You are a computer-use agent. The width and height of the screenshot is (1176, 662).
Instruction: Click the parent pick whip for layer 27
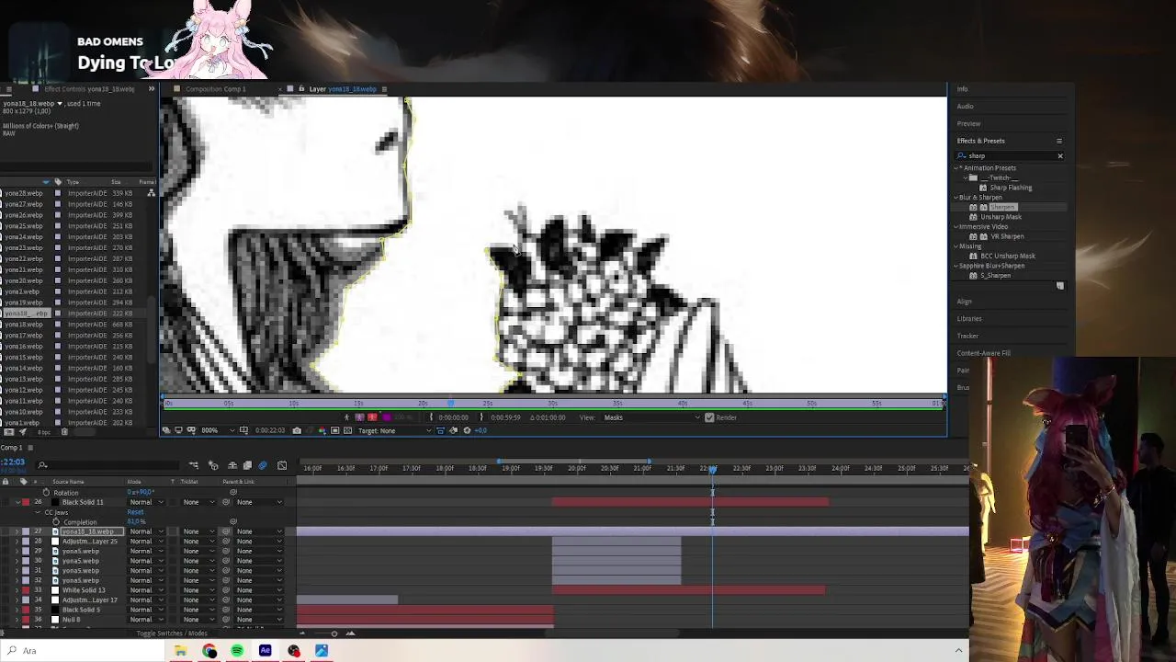[226, 531]
